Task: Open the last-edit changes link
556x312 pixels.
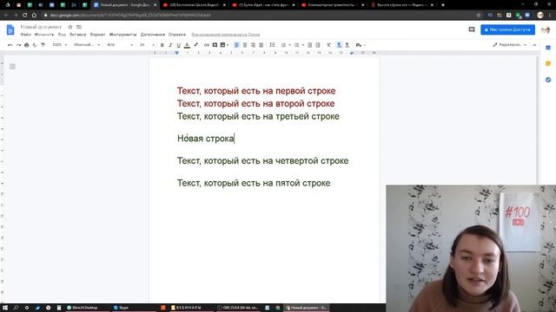Action: click(x=226, y=35)
